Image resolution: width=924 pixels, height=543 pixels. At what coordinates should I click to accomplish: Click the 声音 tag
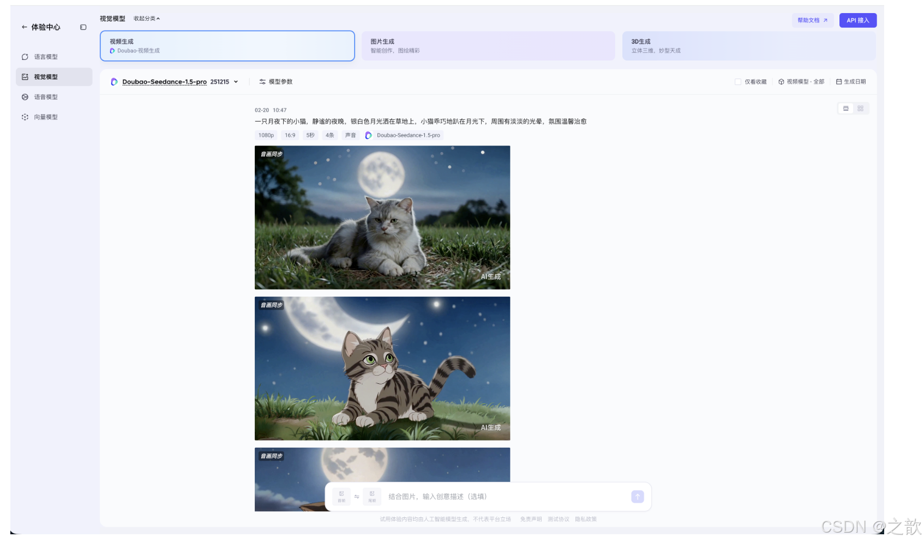(x=351, y=135)
